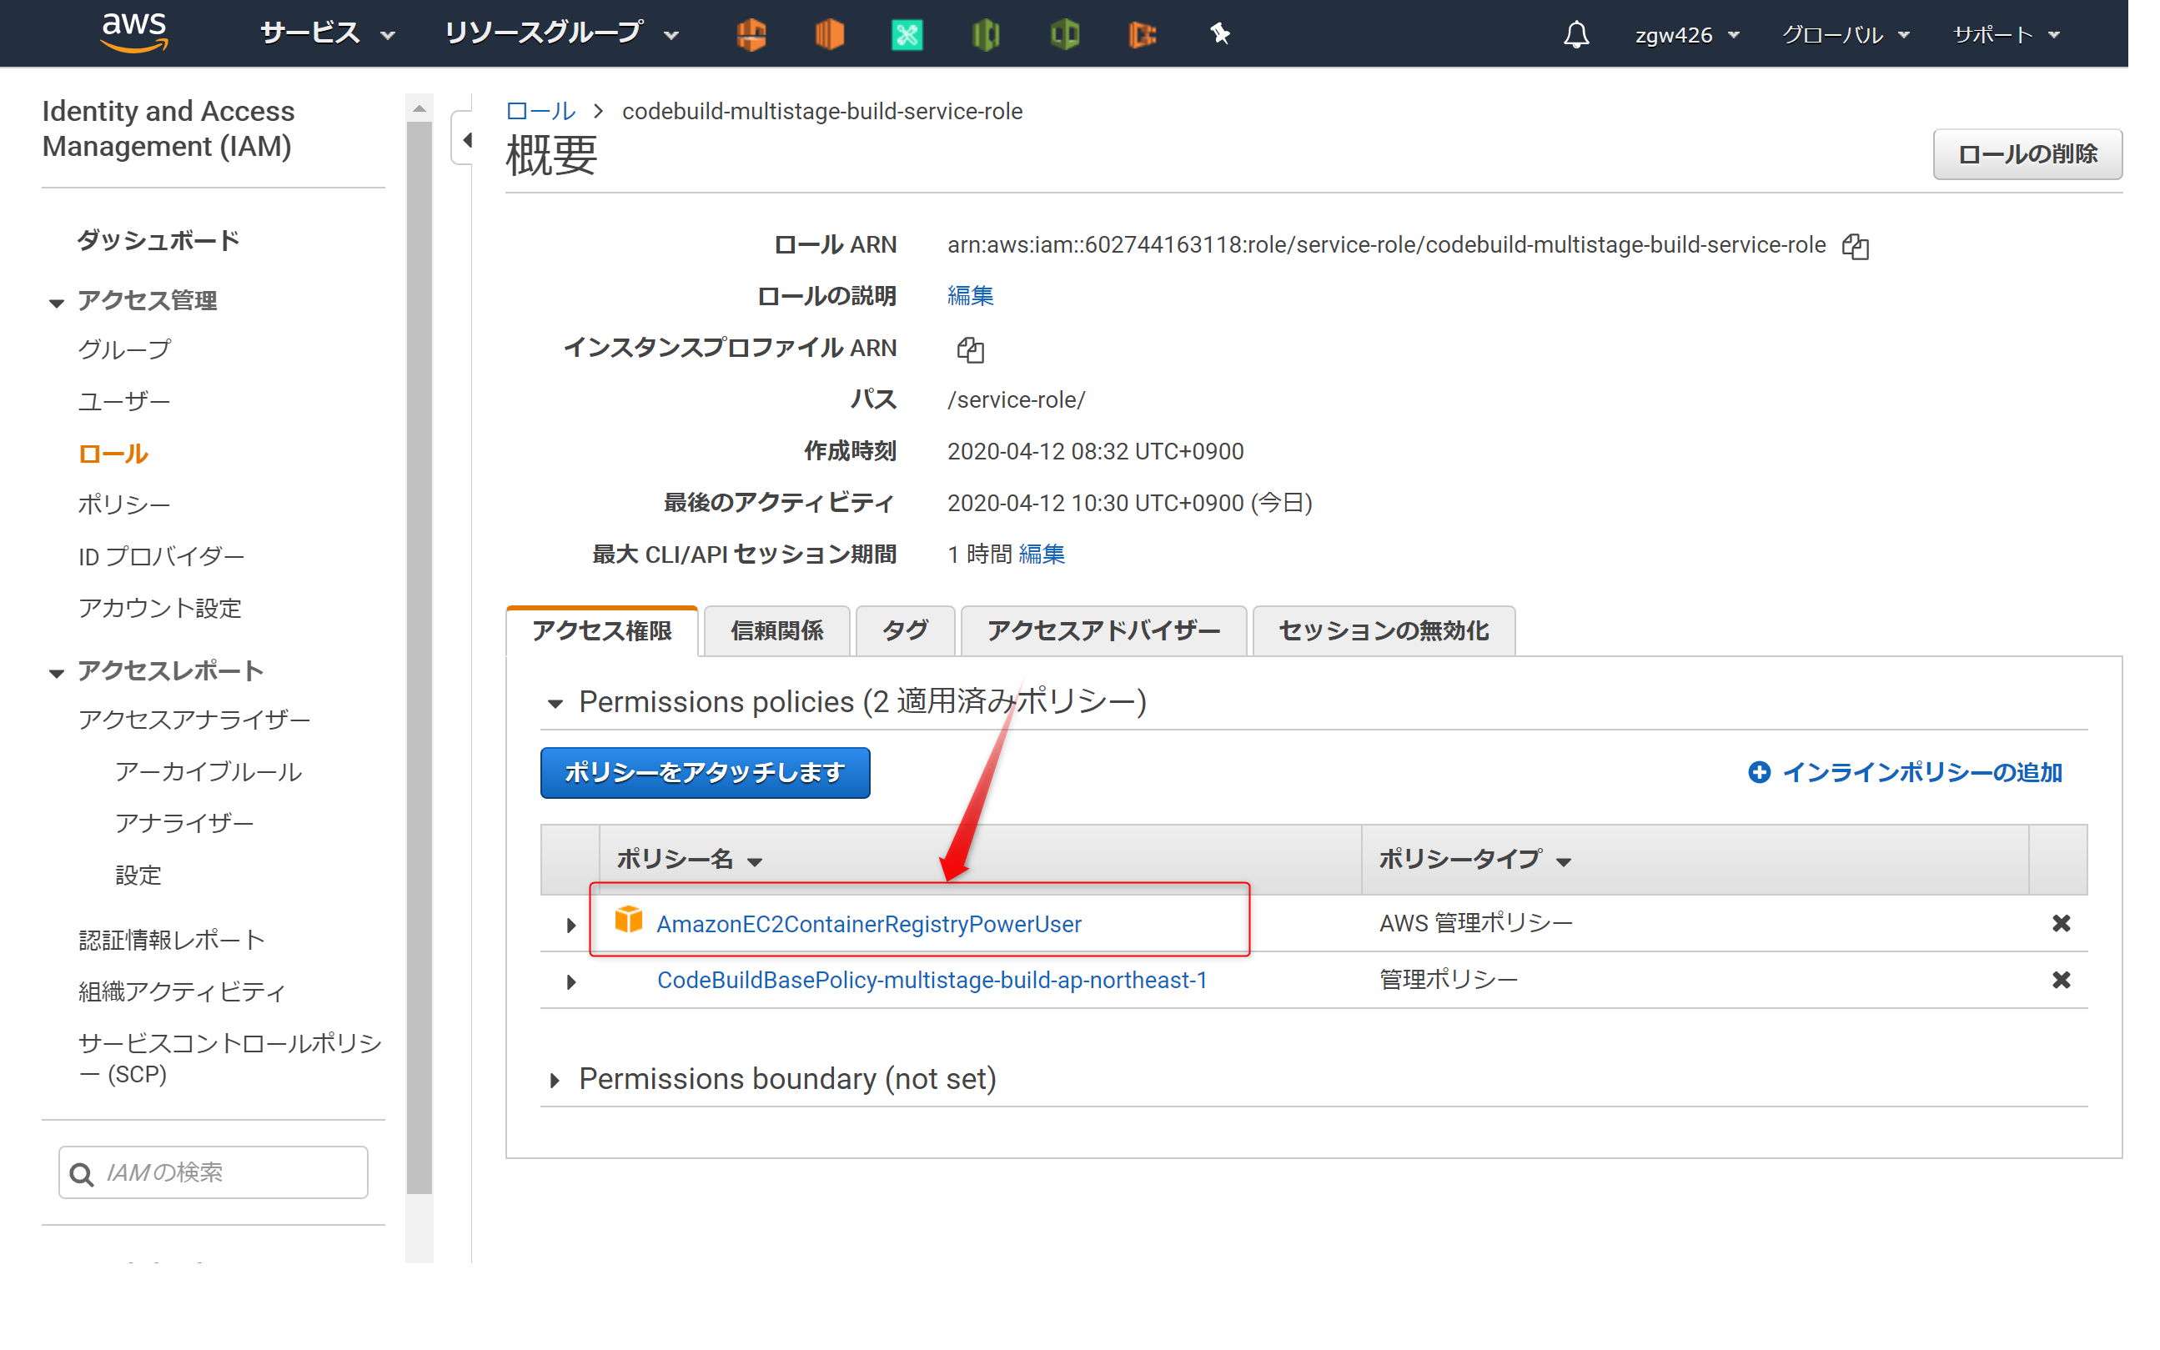Detach the CodeBuildBasePolicy with X icon
Image resolution: width=2160 pixels, height=1350 pixels.
[x=2060, y=981]
